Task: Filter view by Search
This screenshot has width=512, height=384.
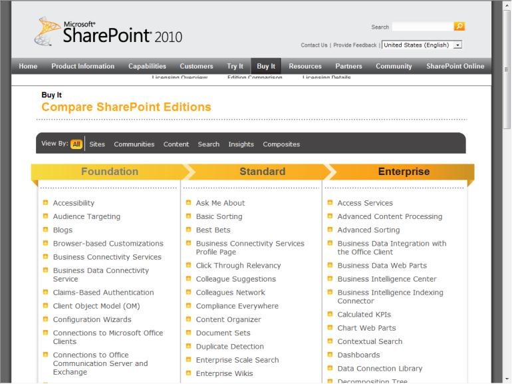Action: click(209, 144)
